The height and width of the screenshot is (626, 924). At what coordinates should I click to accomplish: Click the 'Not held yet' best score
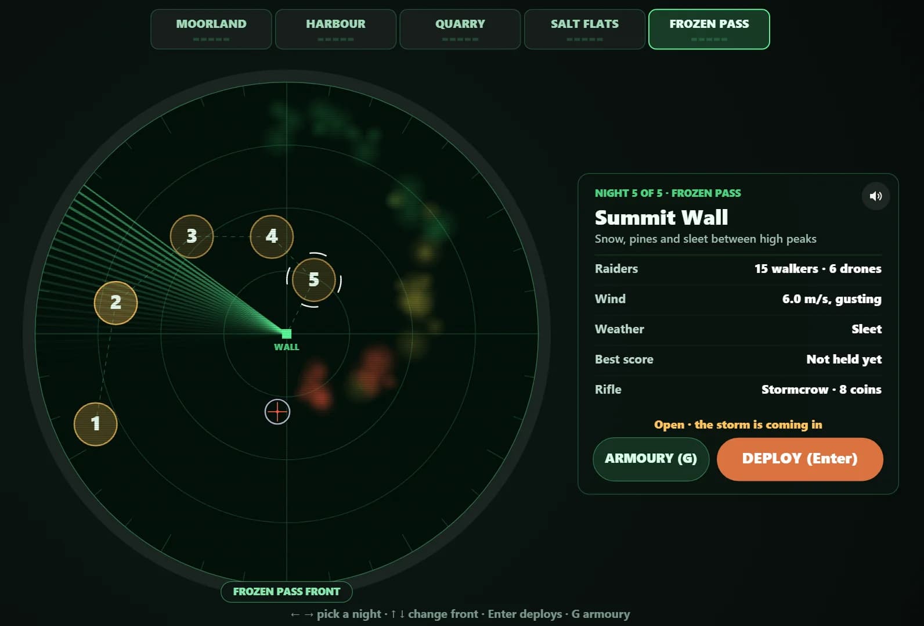844,359
